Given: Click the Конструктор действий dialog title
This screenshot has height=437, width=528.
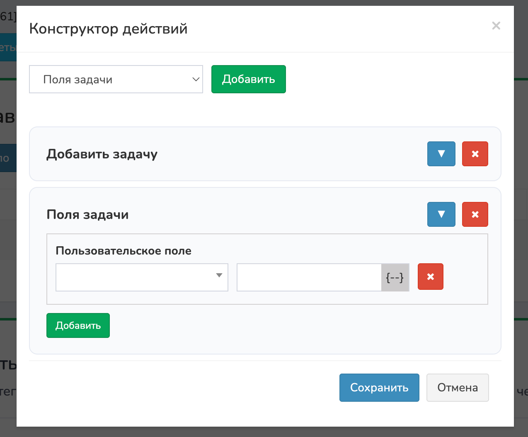Looking at the screenshot, I should [x=108, y=29].
